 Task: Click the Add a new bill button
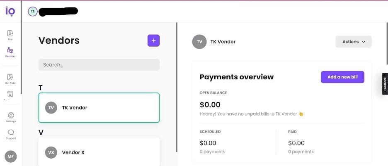342,77
